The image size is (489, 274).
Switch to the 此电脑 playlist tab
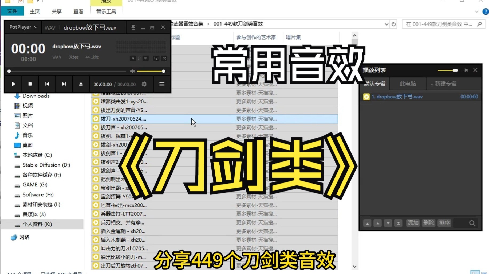(x=408, y=84)
